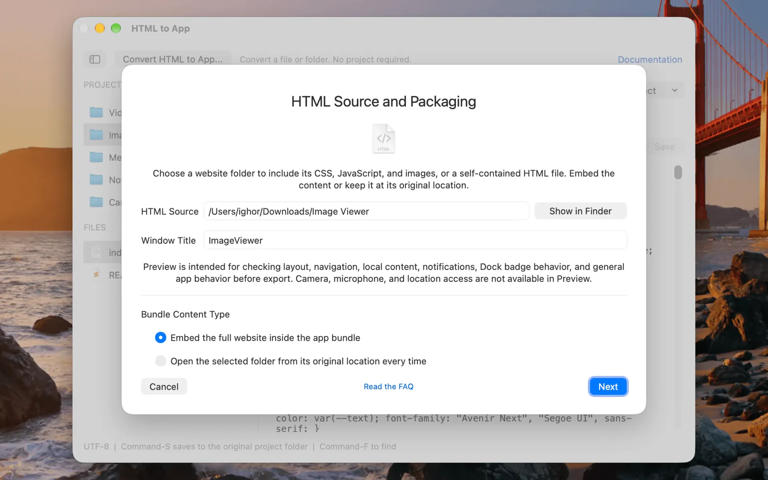This screenshot has height=480, width=768.
Task: Choose Open from original location radio option
Action: tap(160, 361)
